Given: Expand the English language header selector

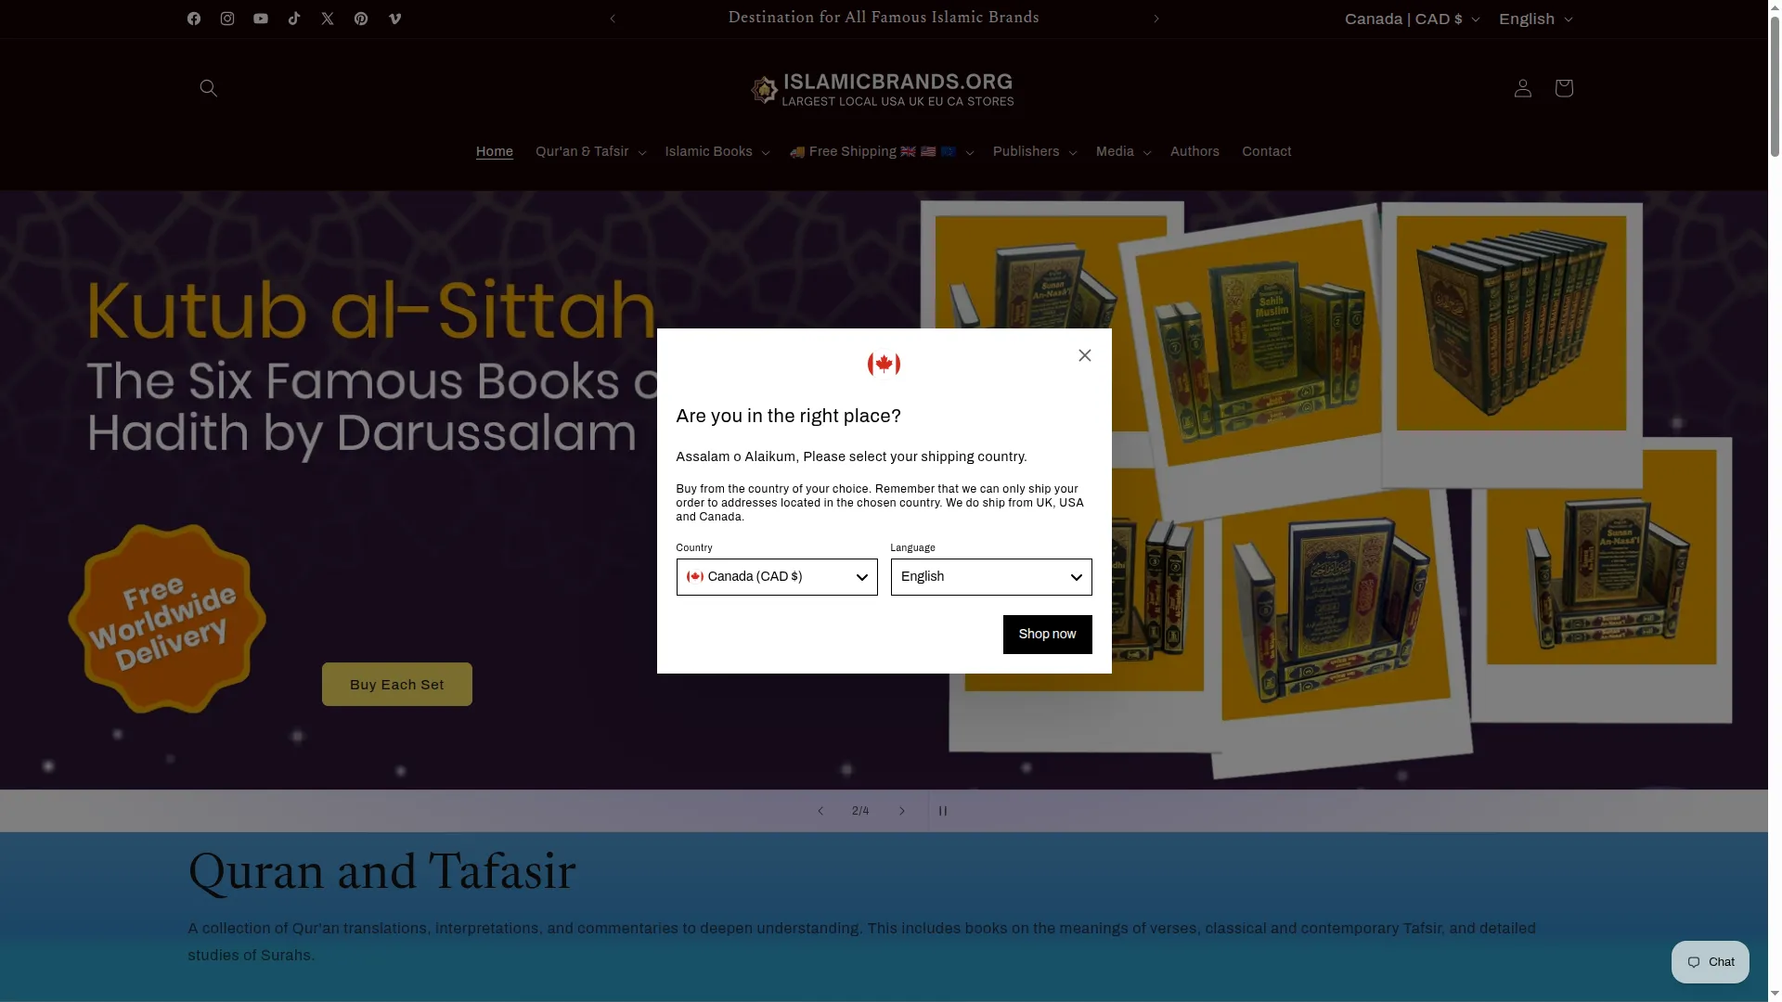Looking at the screenshot, I should [1535, 19].
